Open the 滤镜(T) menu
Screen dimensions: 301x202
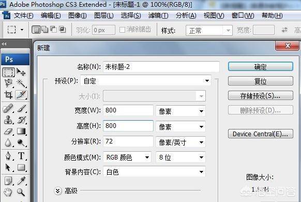coord(158,16)
